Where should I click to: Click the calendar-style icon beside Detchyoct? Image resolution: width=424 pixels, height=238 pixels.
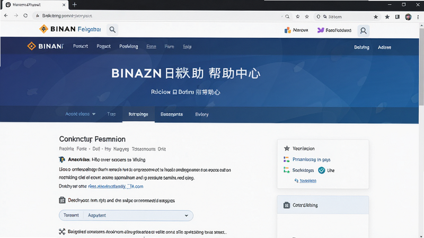point(62,200)
